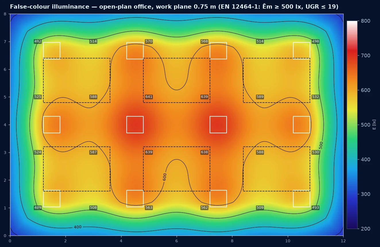Select the y-axis tick label 7
Viewport: 380px width, 247px height.
[x=5, y=42]
